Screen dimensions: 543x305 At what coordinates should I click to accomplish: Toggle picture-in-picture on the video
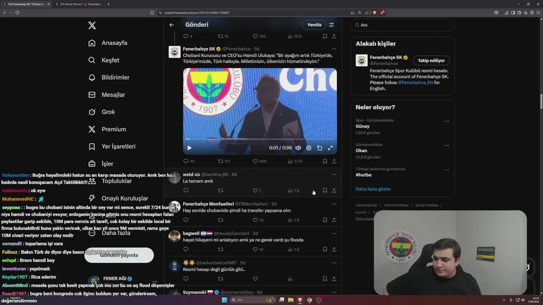point(319,148)
